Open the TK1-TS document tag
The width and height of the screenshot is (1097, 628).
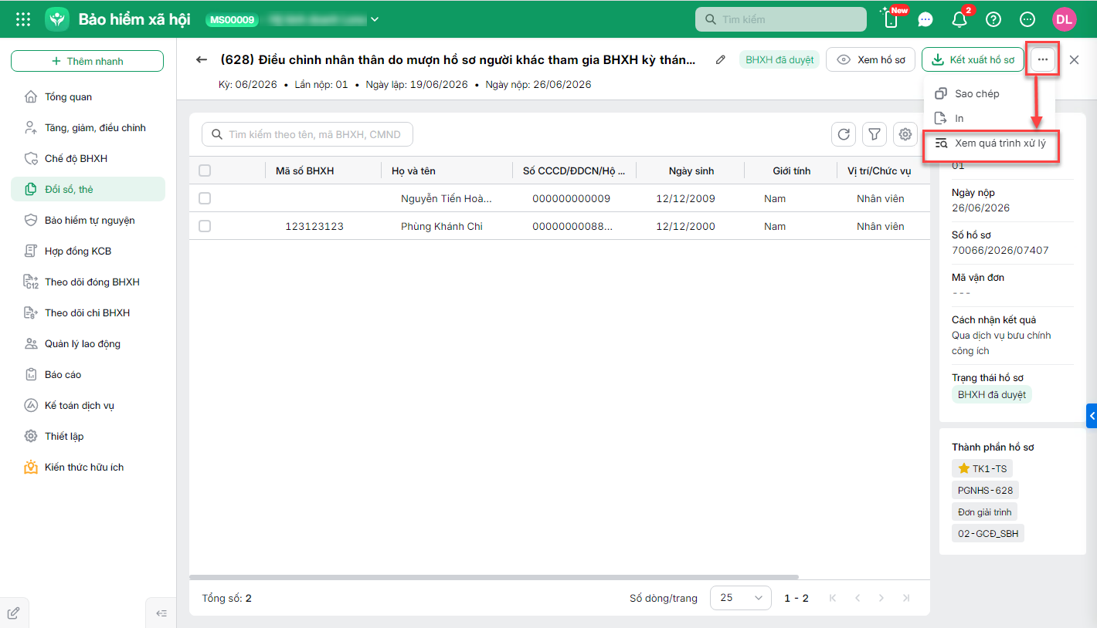coord(982,468)
